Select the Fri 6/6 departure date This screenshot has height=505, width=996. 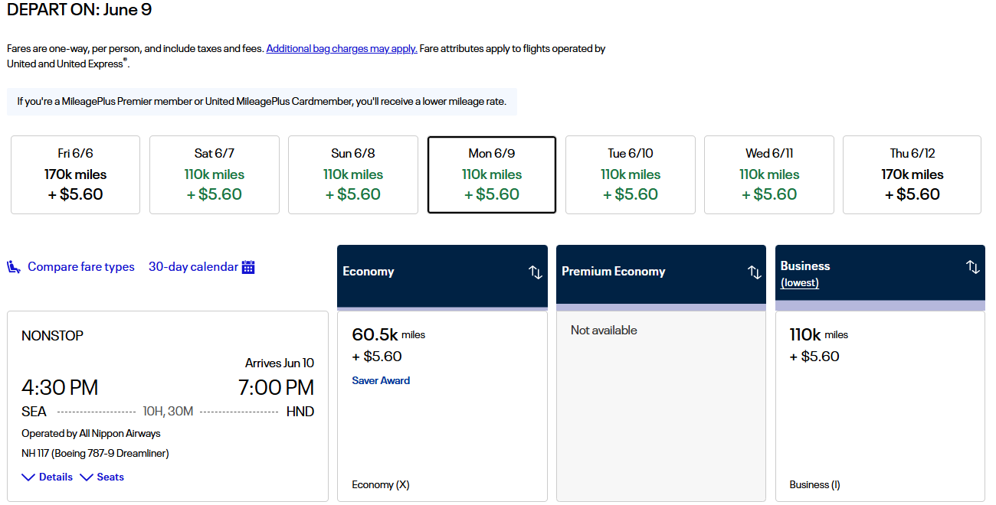[74, 174]
